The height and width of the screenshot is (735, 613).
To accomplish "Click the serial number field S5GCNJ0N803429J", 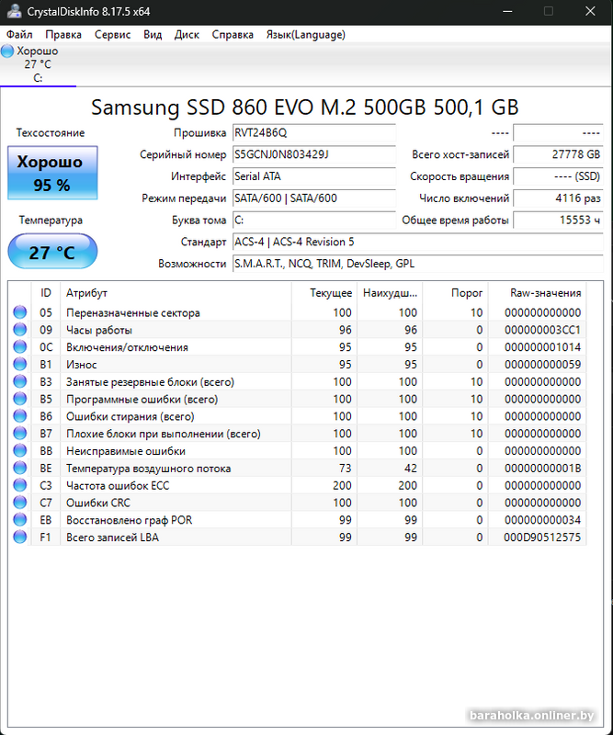I will pos(314,154).
